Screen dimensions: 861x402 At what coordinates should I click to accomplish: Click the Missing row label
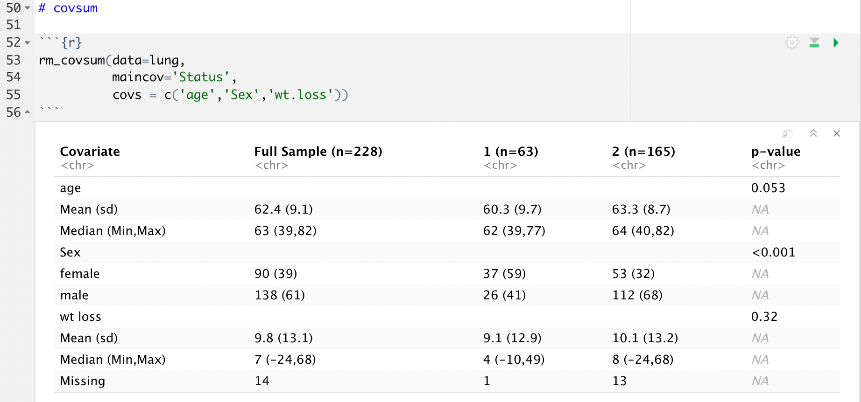pyautogui.click(x=83, y=381)
